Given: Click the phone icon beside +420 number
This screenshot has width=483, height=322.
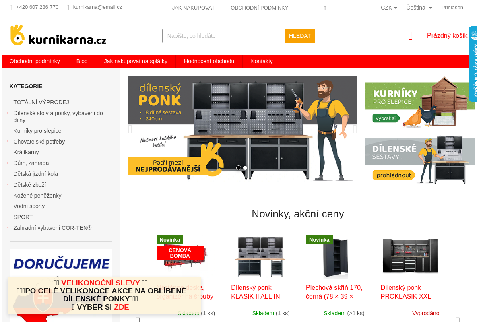Looking at the screenshot, I should [x=11, y=8].
